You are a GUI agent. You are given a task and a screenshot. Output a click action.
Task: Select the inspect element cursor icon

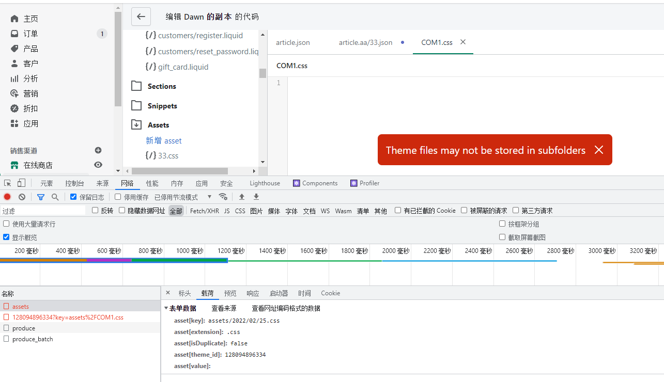pyautogui.click(x=8, y=183)
